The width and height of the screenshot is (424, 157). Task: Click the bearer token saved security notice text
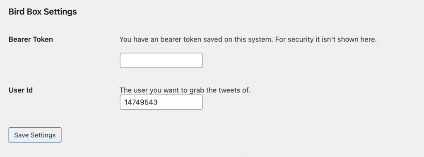click(x=248, y=39)
